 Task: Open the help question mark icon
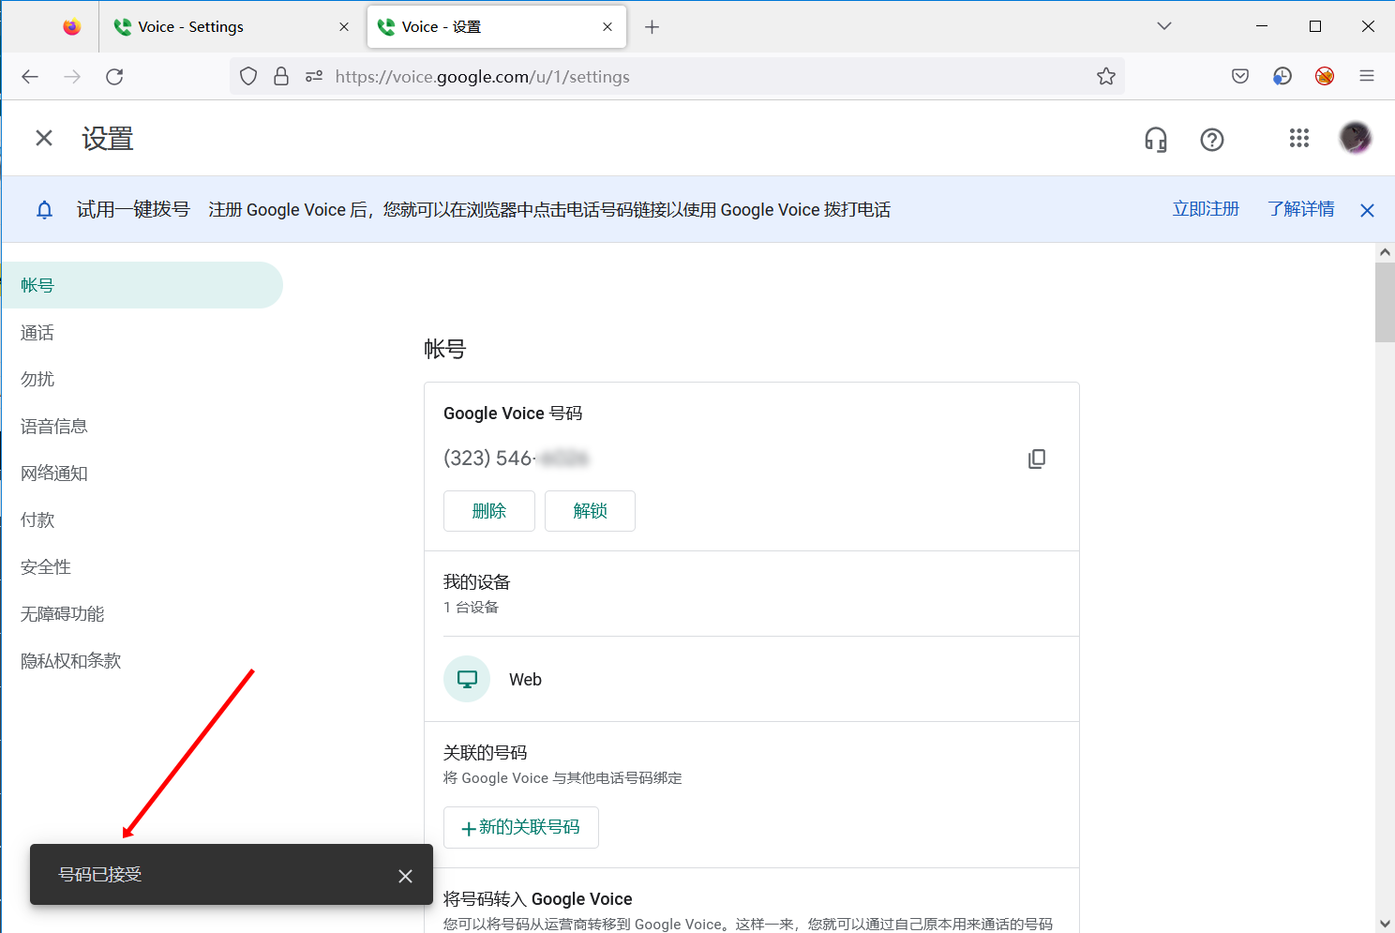tap(1212, 140)
